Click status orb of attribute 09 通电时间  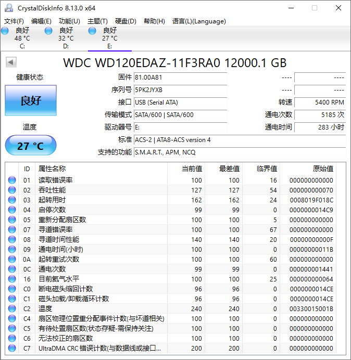click(12, 249)
